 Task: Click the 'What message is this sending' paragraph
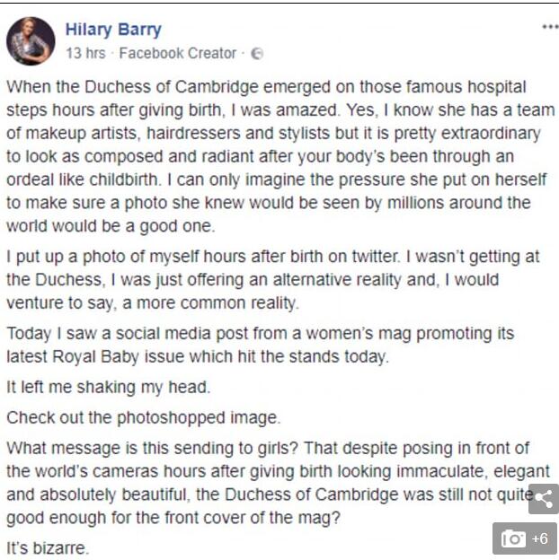click(270, 483)
